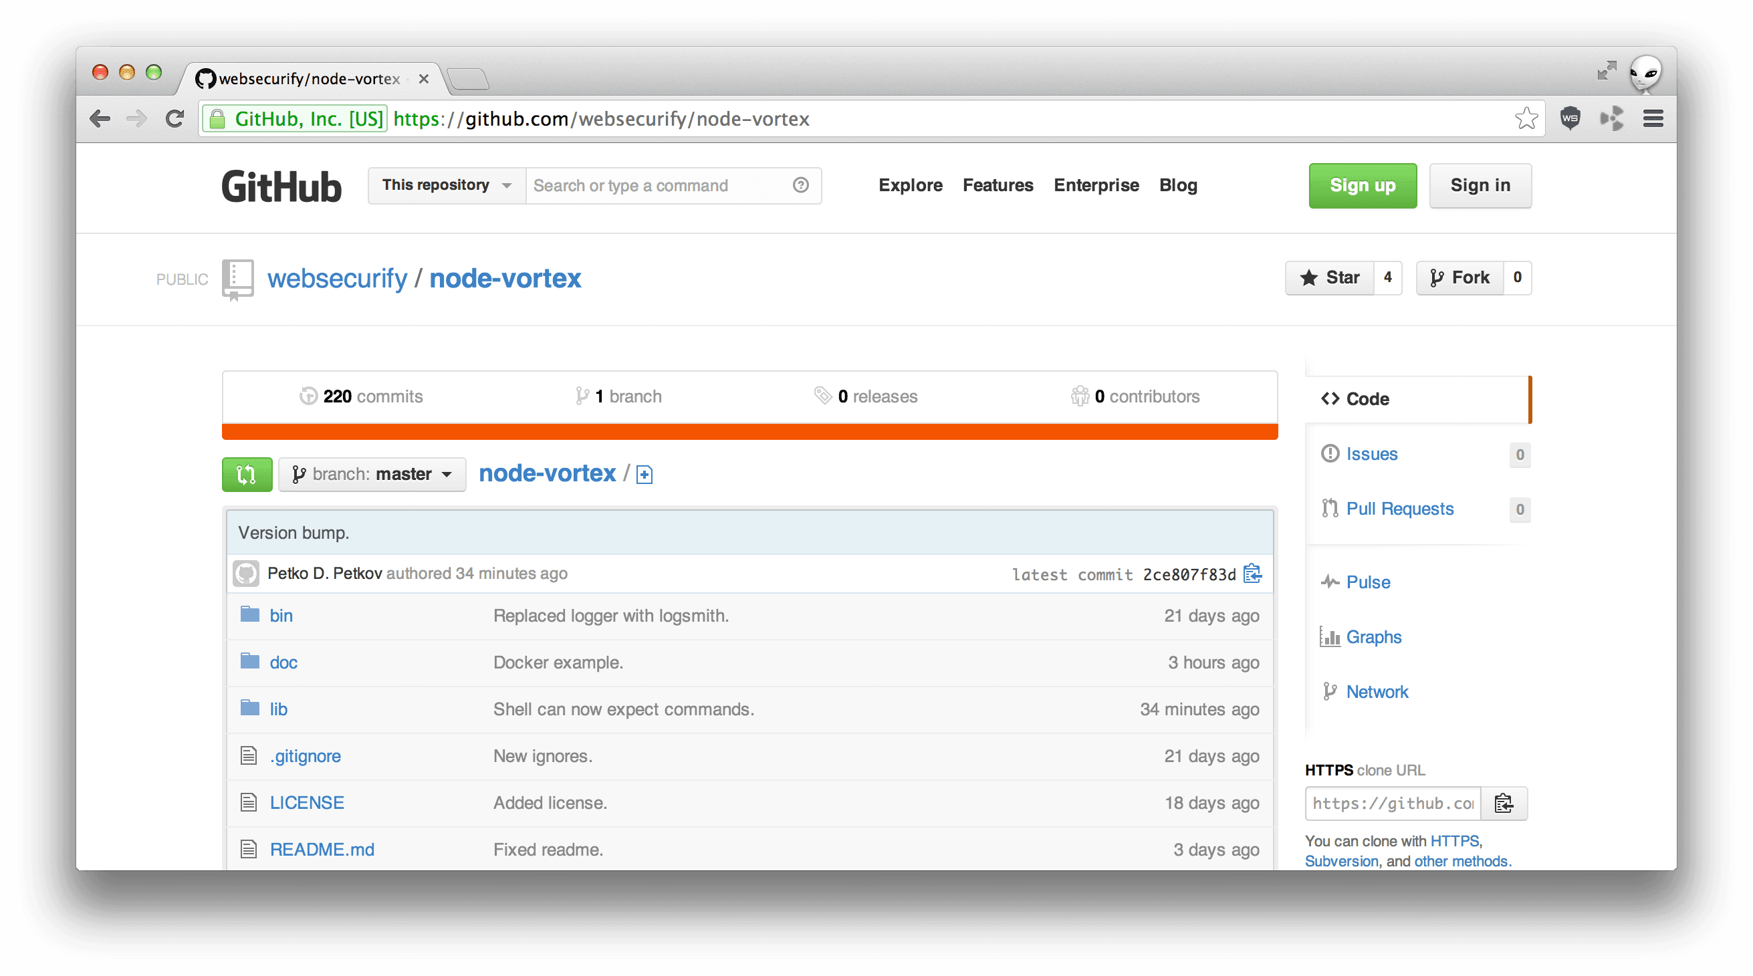This screenshot has width=1753, height=976.
Task: Open the latest commit 2ce807f83d
Action: point(1189,574)
